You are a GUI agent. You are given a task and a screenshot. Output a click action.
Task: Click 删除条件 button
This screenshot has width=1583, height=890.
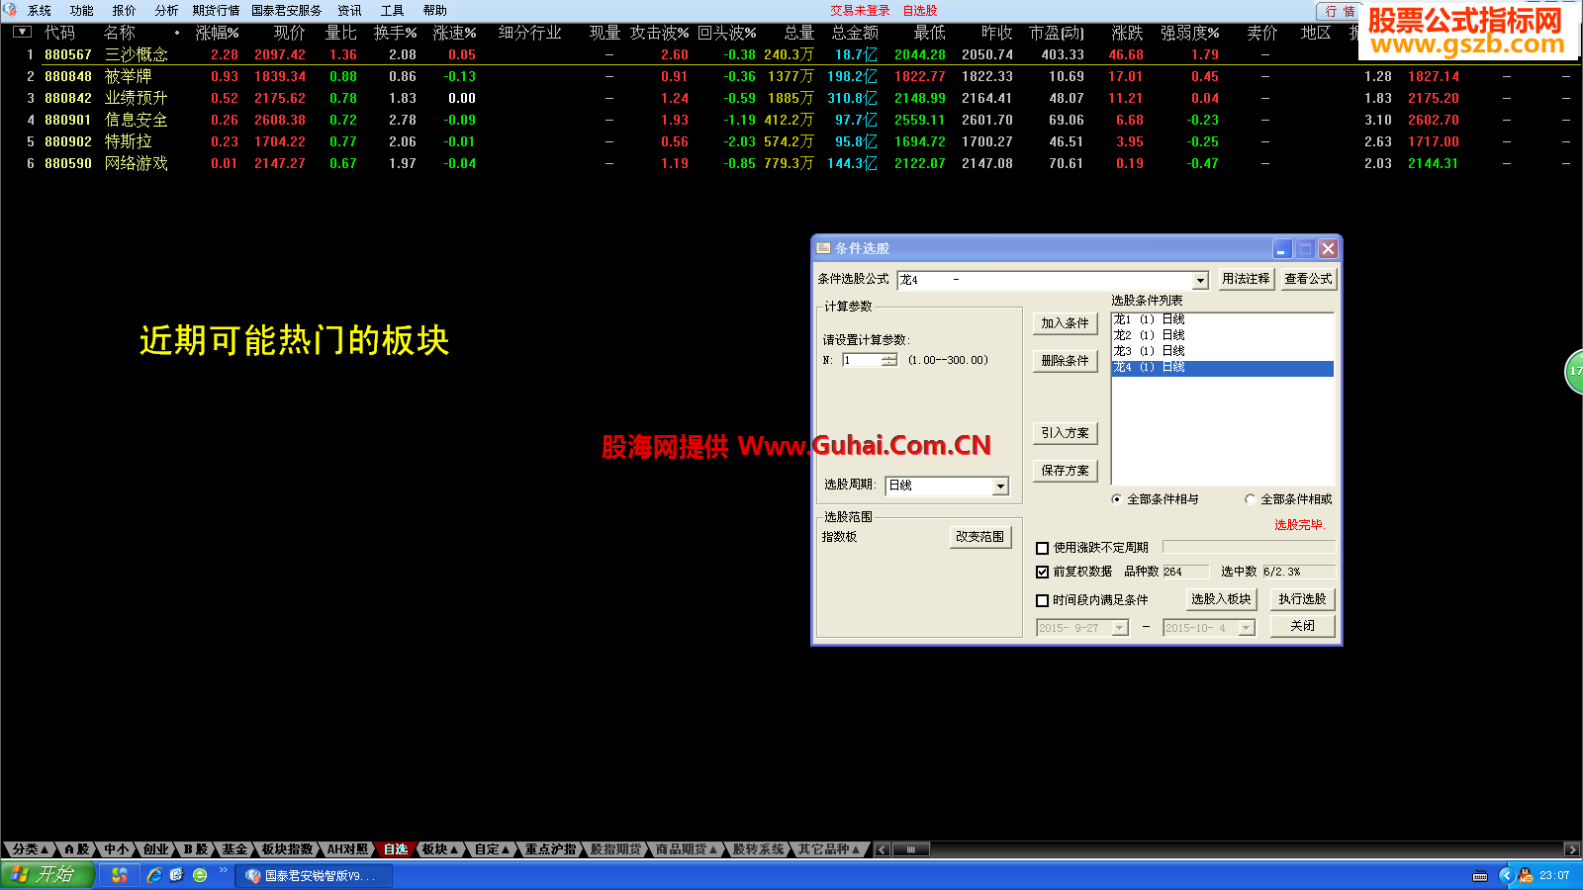click(1065, 361)
